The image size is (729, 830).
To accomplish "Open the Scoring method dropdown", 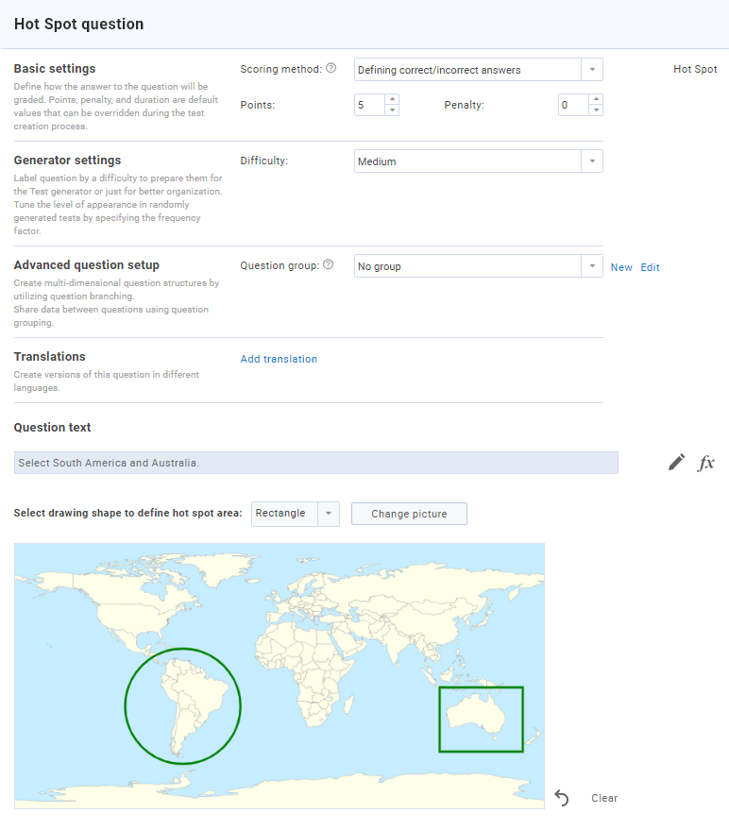I will click(591, 70).
